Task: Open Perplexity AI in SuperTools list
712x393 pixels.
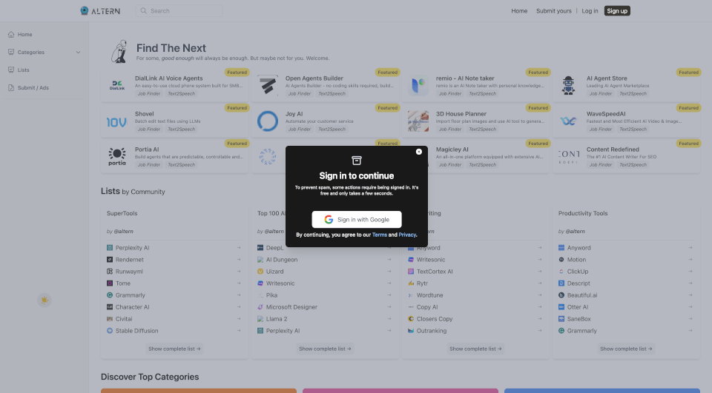Action: point(132,248)
